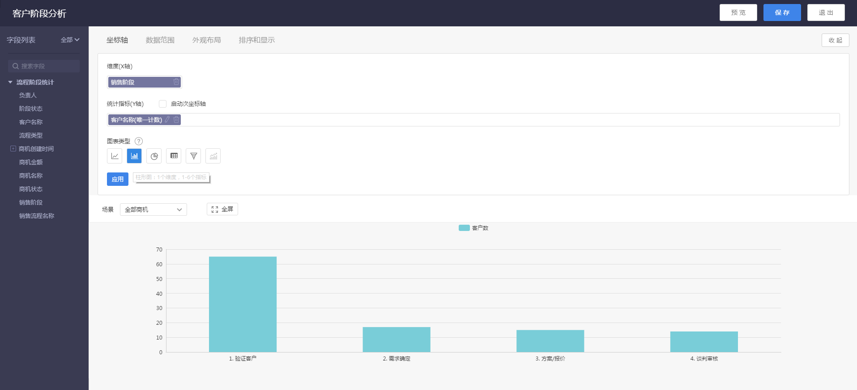The width and height of the screenshot is (857, 390).
Task: Click the 图表类型 help question mark
Action: point(139,141)
